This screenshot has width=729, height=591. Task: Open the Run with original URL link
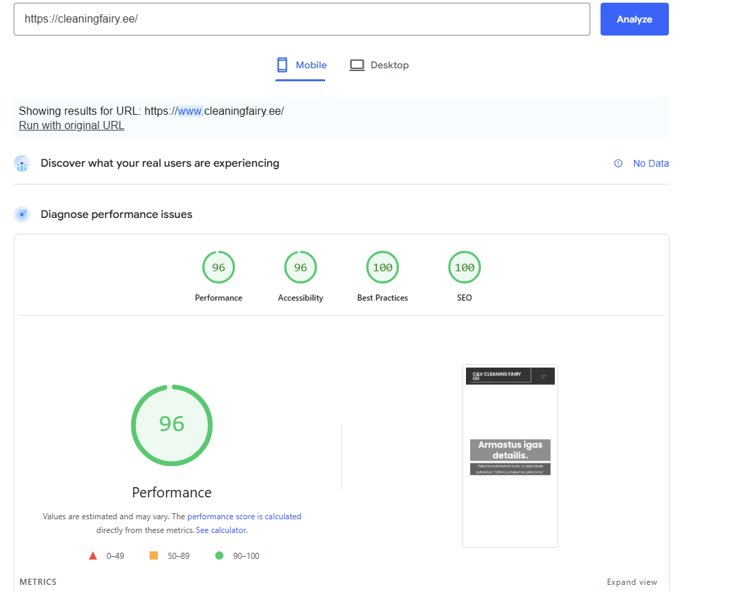coord(72,126)
